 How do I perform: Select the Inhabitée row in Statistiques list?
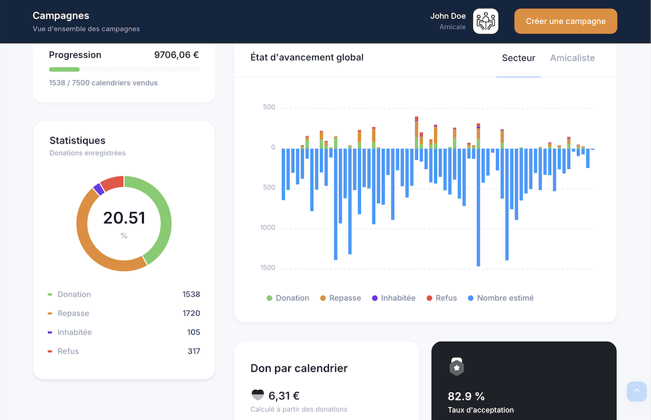(x=124, y=332)
